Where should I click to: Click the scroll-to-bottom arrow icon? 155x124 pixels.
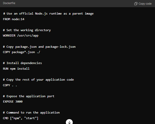(69, 122)
